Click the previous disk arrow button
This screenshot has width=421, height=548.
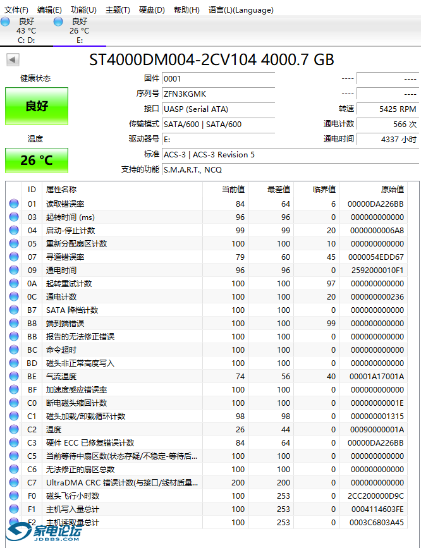[13, 60]
